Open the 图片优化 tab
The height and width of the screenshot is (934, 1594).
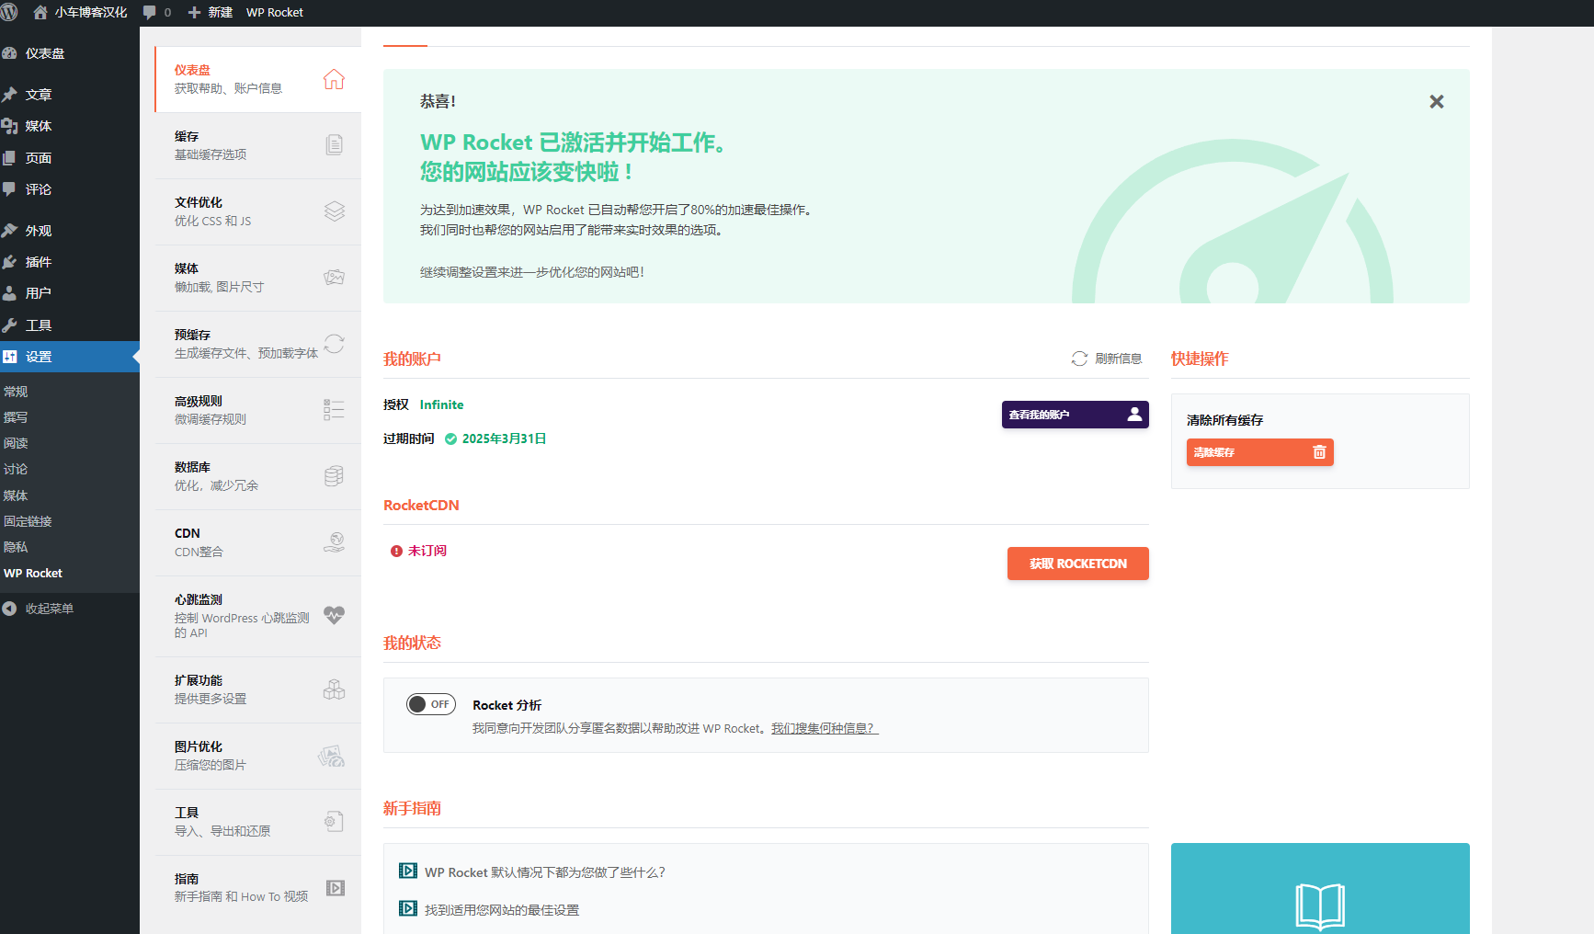point(258,756)
